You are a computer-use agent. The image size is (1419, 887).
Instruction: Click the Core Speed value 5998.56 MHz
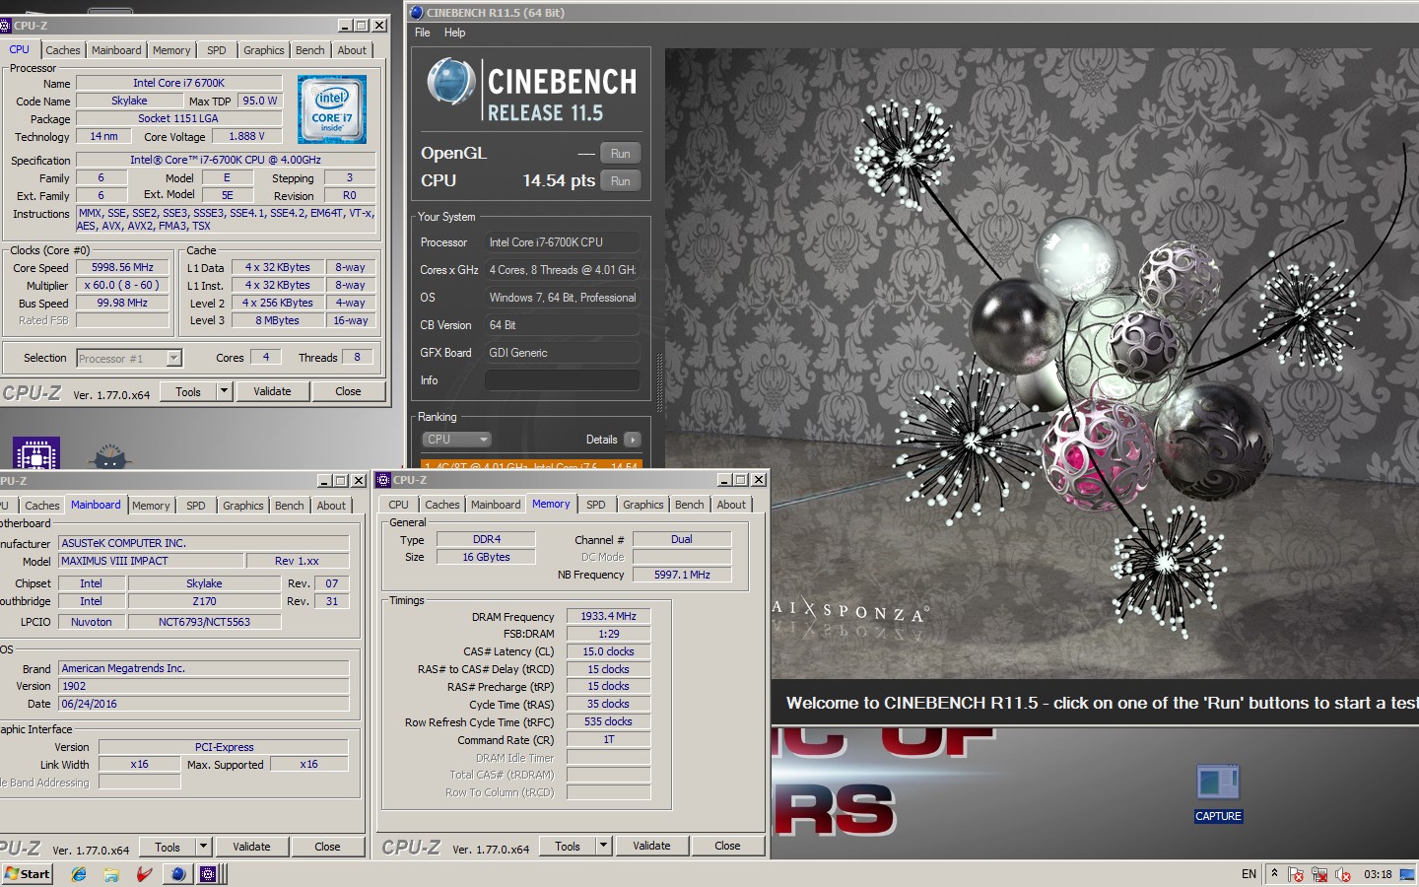click(122, 268)
